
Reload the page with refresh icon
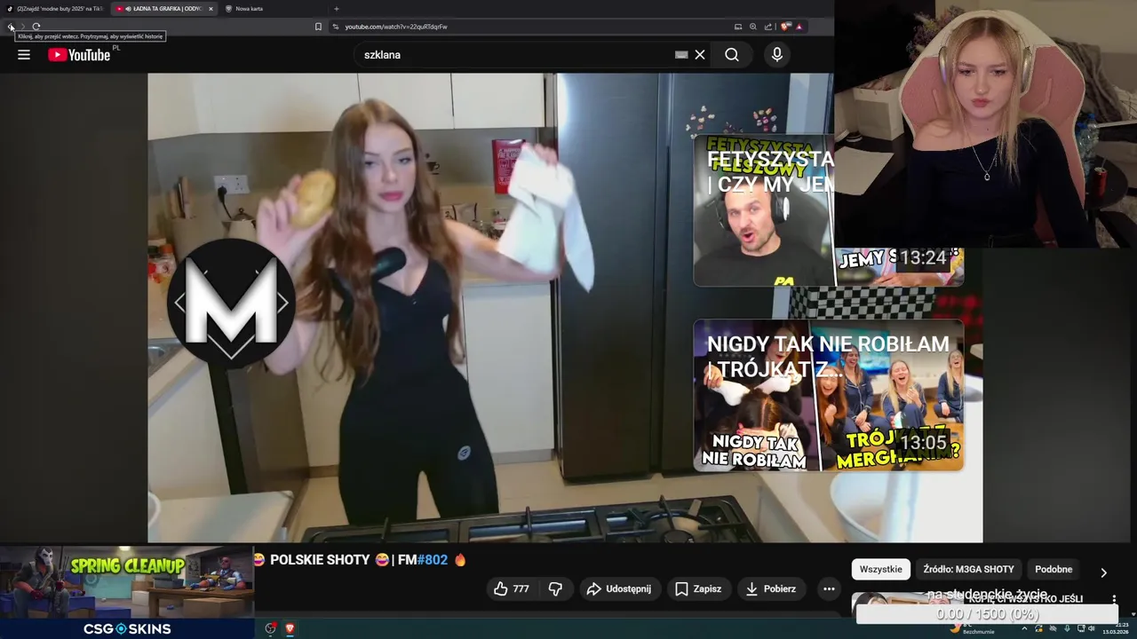36,27
